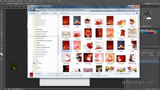Click the search magnifier in Explorer
This screenshot has height=90, width=160.
click(138, 10)
